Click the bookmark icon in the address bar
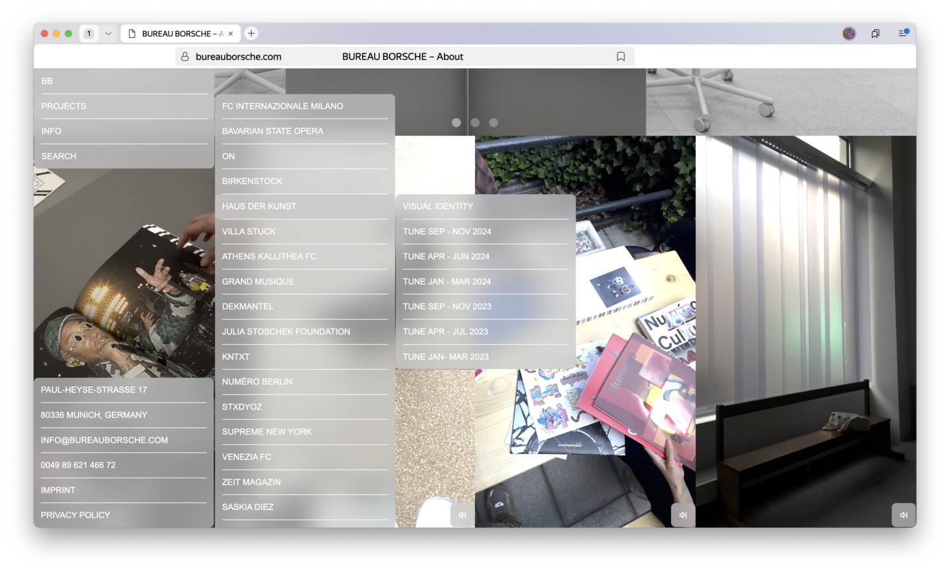Viewport: 950px width, 572px height. pyautogui.click(x=621, y=57)
